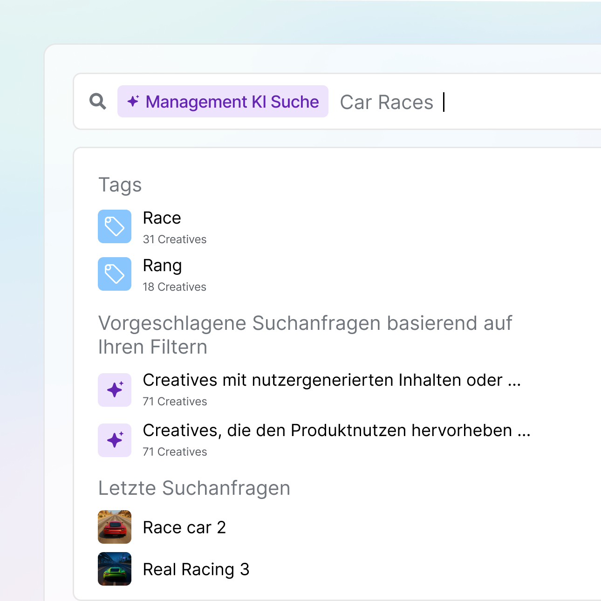The width and height of the screenshot is (601, 601).
Task: Click the Letzte Suchanfragen section heading
Action: coord(194,488)
